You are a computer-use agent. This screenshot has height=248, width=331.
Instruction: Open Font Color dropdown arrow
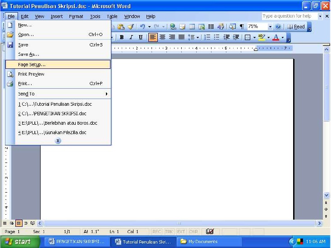[283, 37]
